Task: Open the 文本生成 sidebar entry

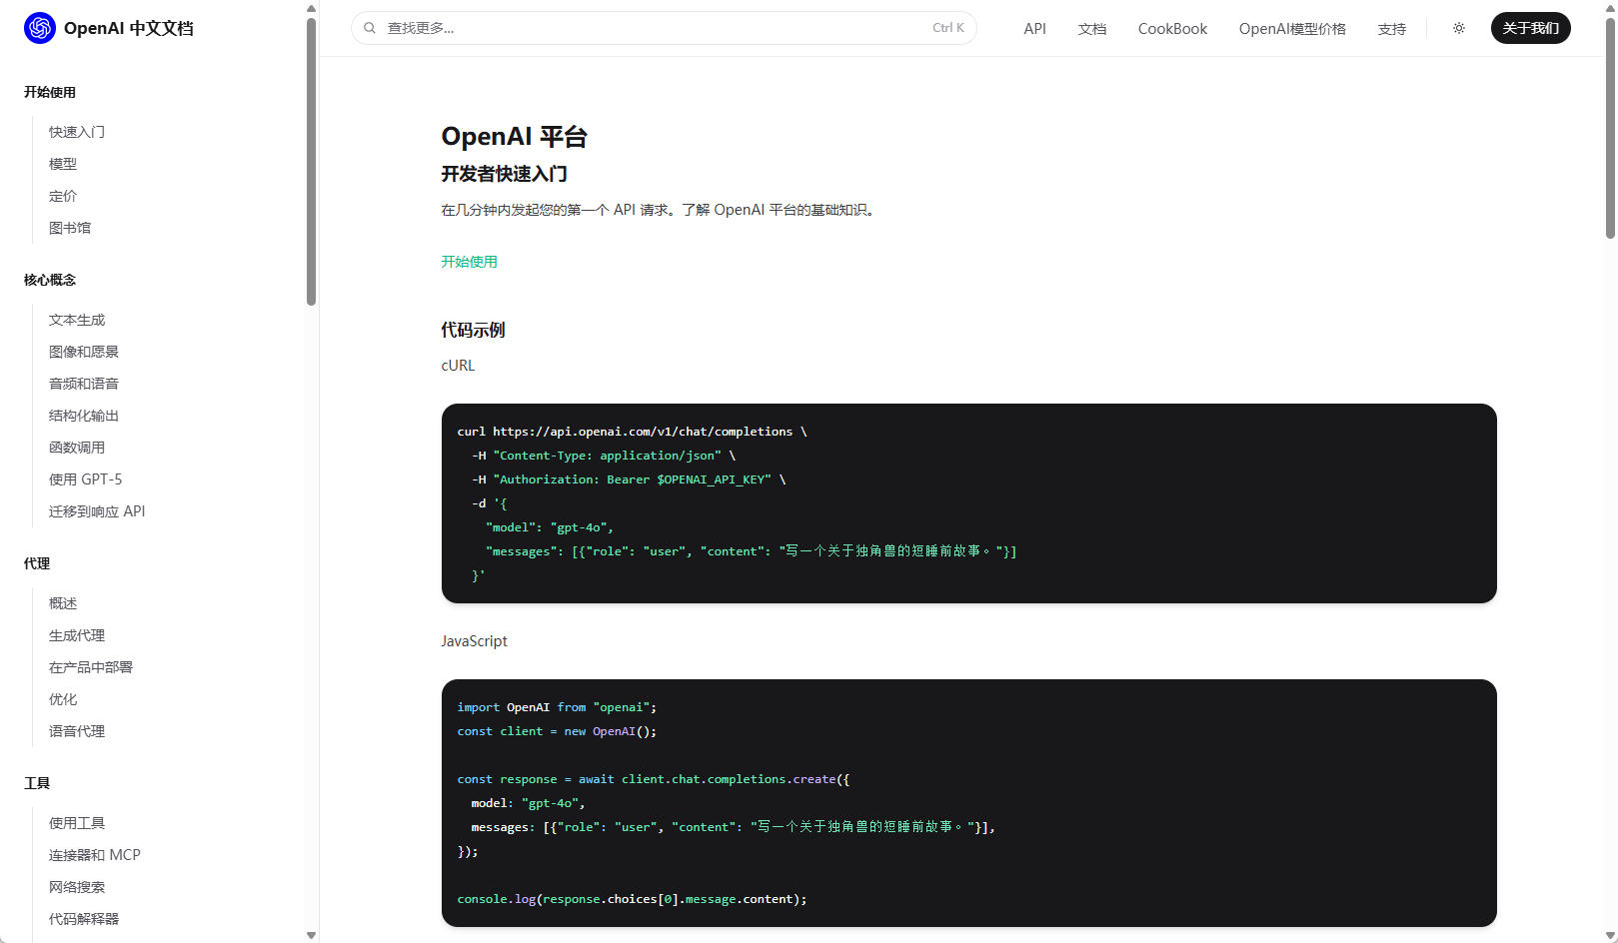Action: coord(76,320)
